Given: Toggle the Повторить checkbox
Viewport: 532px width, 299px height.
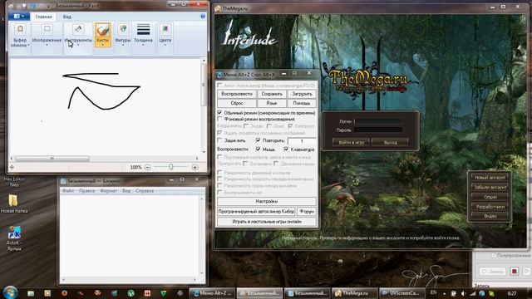Looking at the screenshot, I should 259,140.
